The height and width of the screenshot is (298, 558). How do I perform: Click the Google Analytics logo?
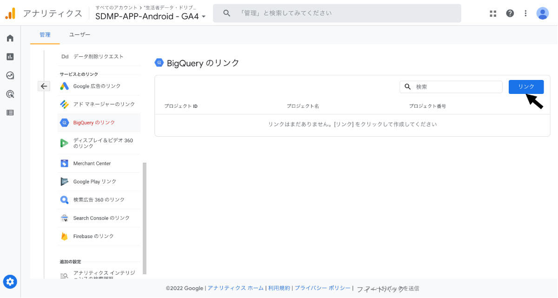(10, 13)
